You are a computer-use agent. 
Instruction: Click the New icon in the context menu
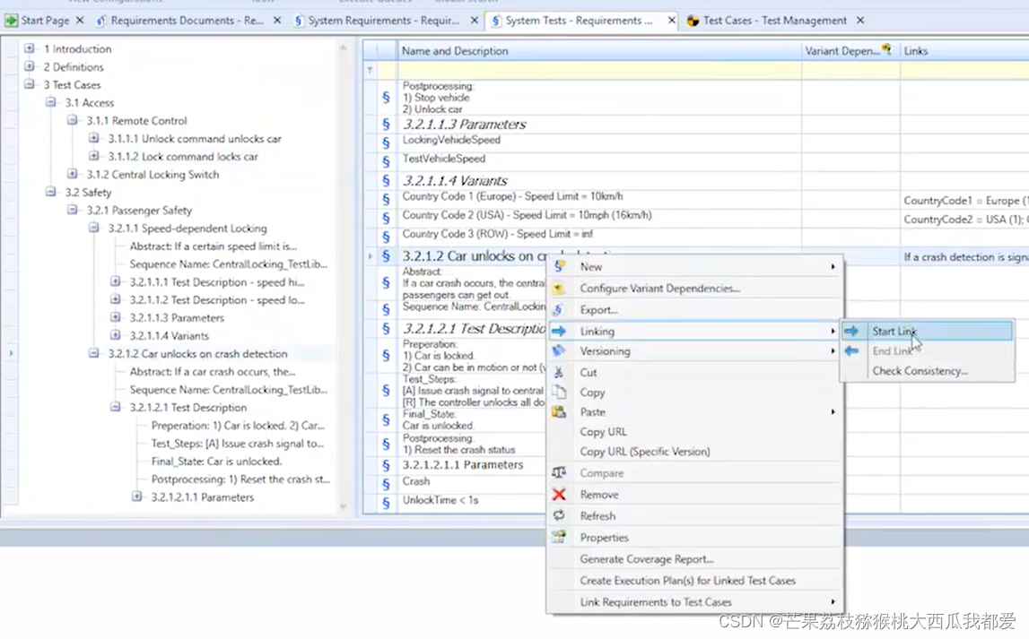(x=559, y=266)
